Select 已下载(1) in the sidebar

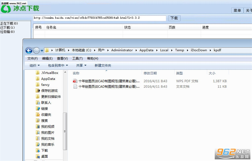coord(8,28)
